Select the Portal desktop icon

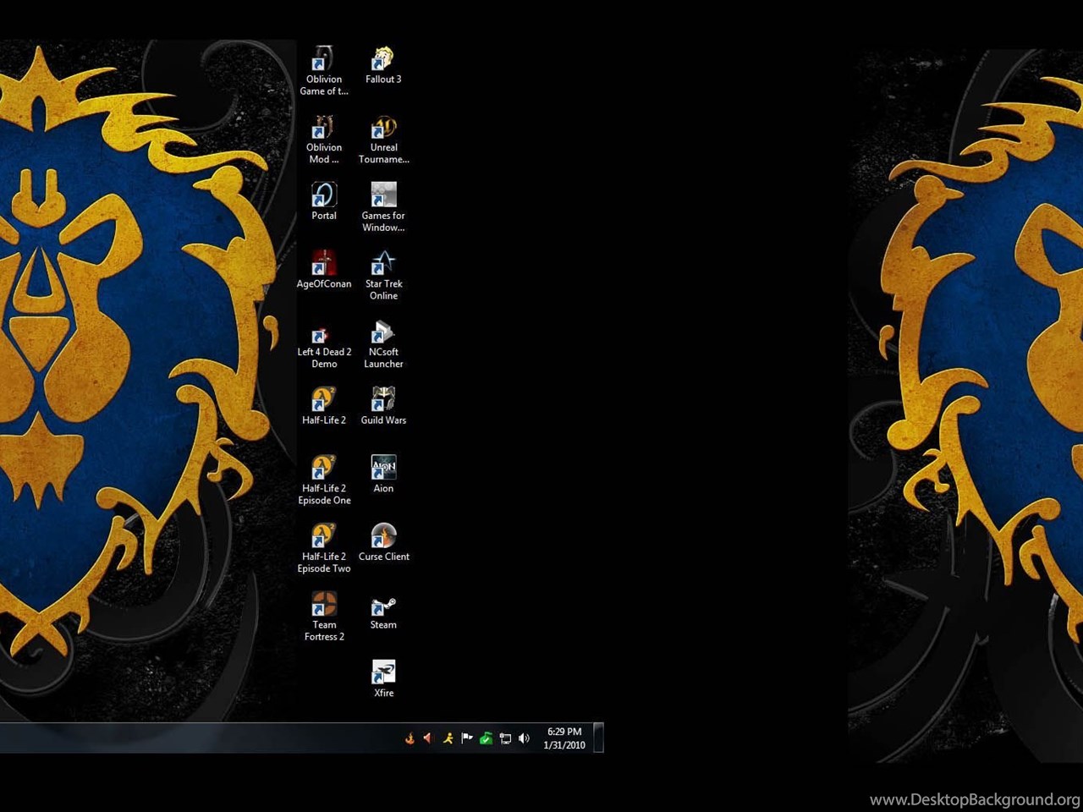[324, 201]
